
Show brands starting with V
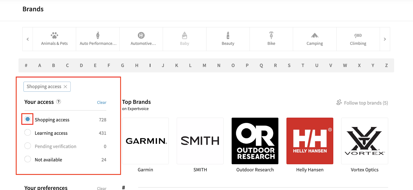[x=331, y=65]
